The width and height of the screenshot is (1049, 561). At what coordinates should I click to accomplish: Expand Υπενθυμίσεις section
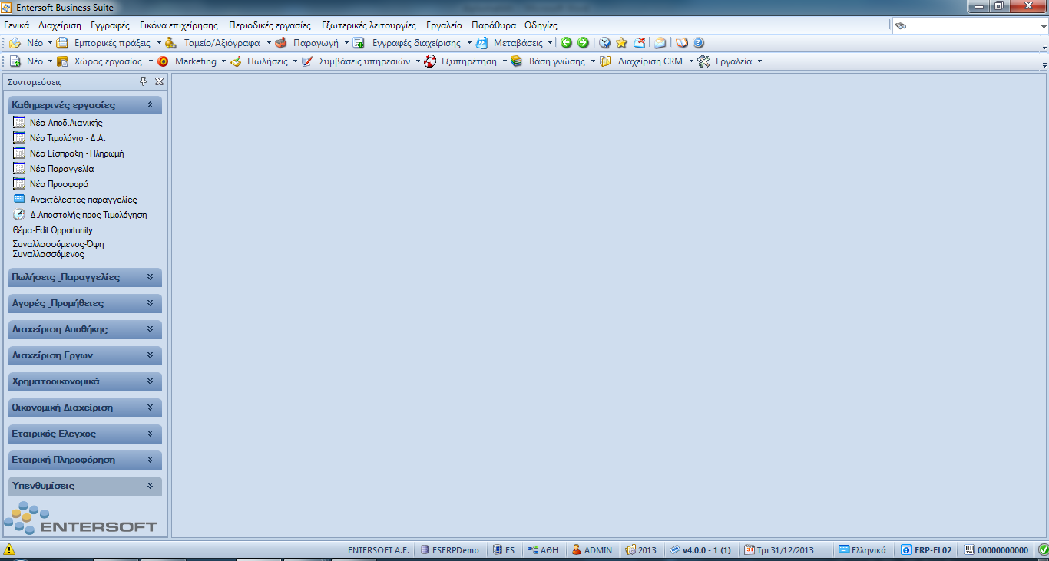(150, 486)
